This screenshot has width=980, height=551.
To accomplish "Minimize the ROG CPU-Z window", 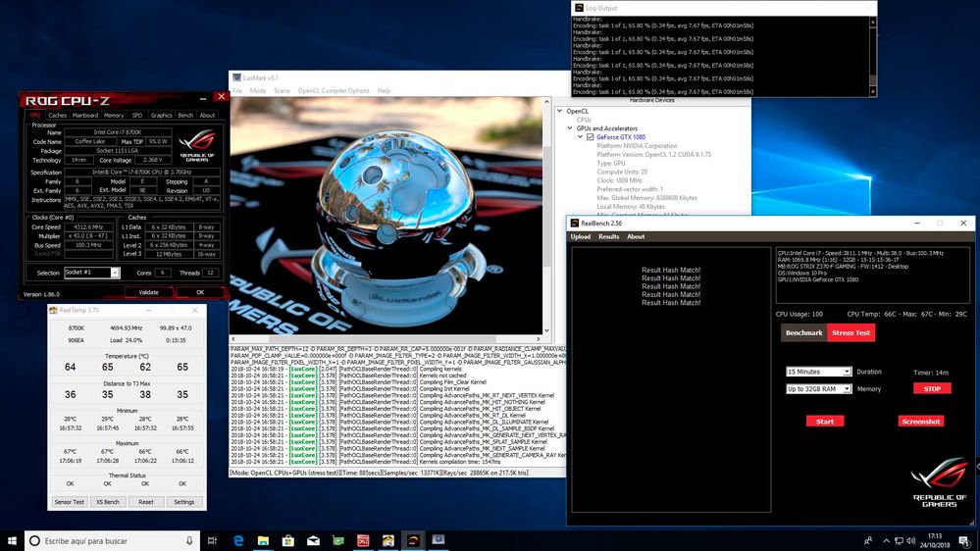I will coord(203,98).
